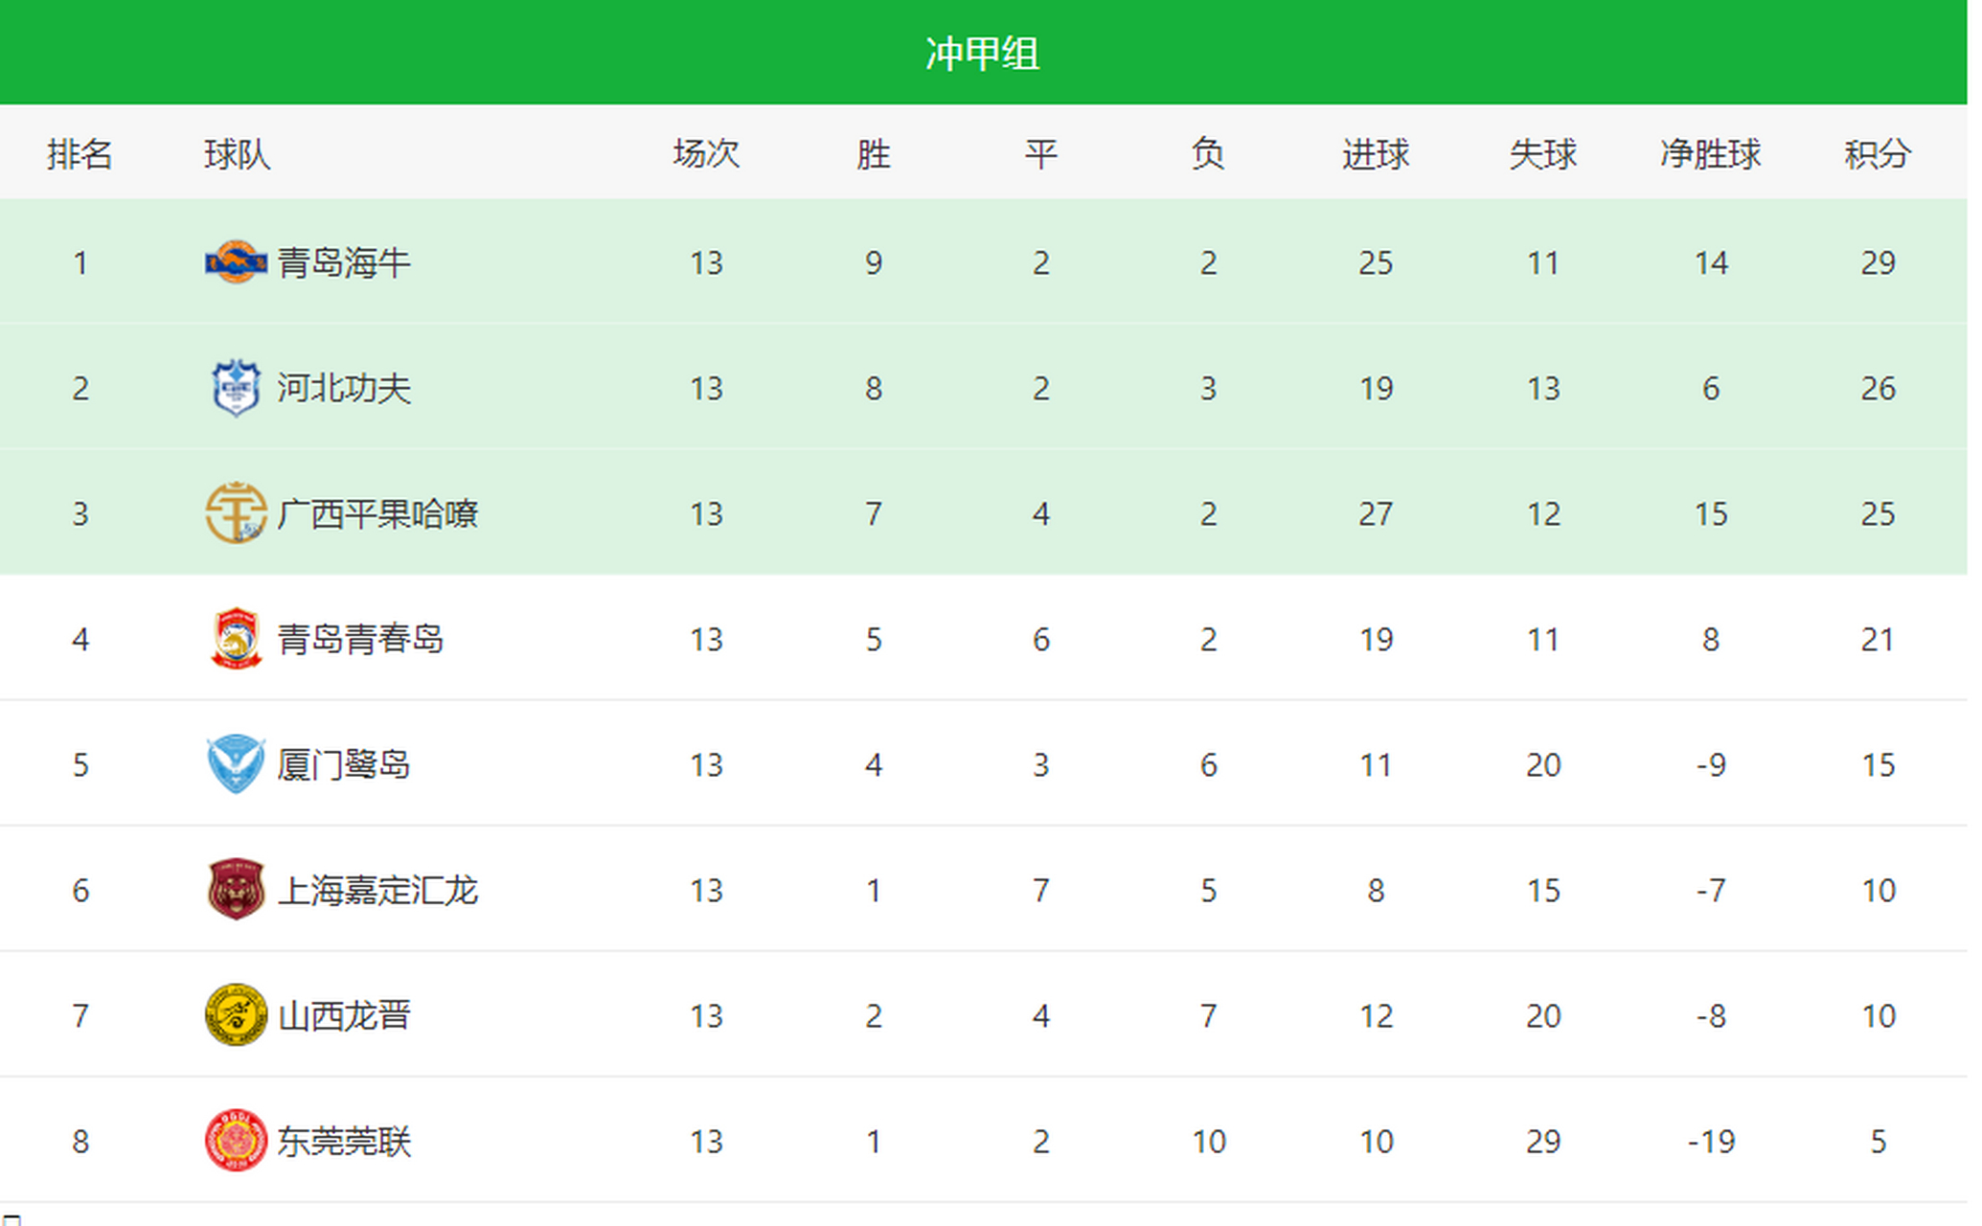This screenshot has width=1982, height=1226.
Task: Select the 厦门鹭岛 team logo
Action: (x=236, y=764)
